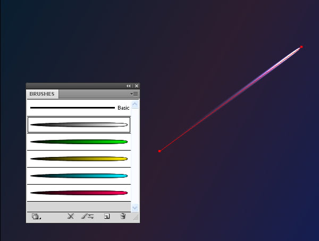This screenshot has height=241, width=319.
Task: Open the Brushes panel flyout menu
Action: coord(135,94)
